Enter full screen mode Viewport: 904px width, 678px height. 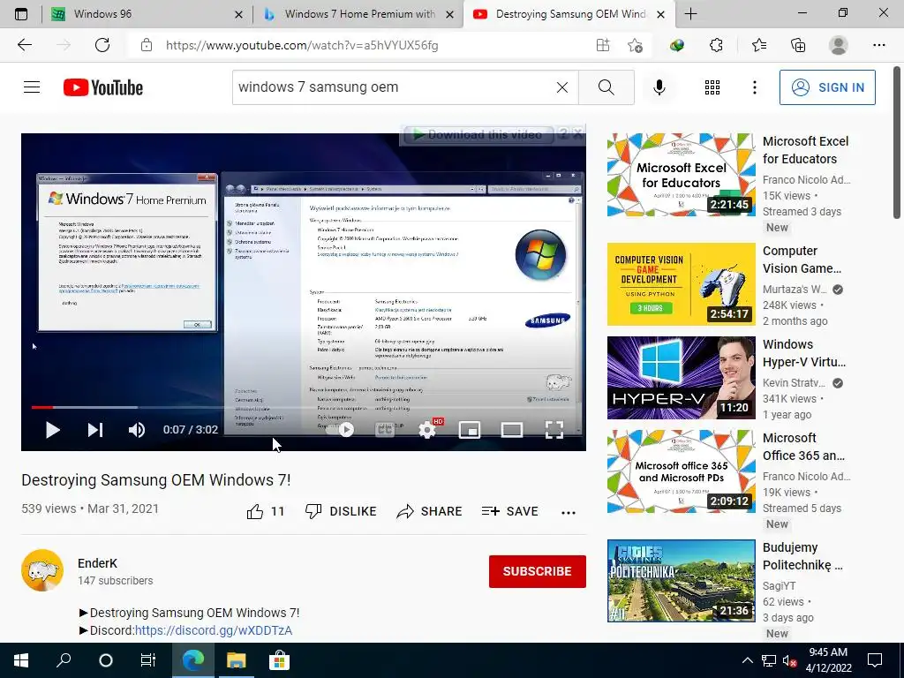click(x=554, y=430)
